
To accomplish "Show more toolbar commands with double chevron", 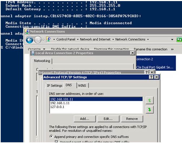I will 172,49.
